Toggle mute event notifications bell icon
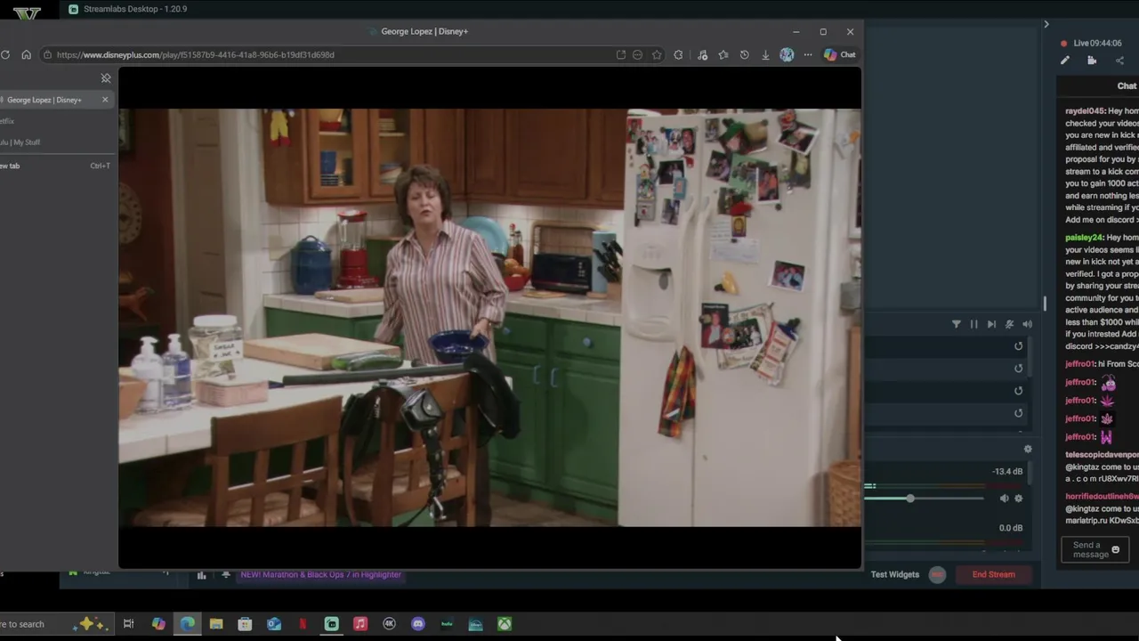This screenshot has height=641, width=1139. 1009,324
